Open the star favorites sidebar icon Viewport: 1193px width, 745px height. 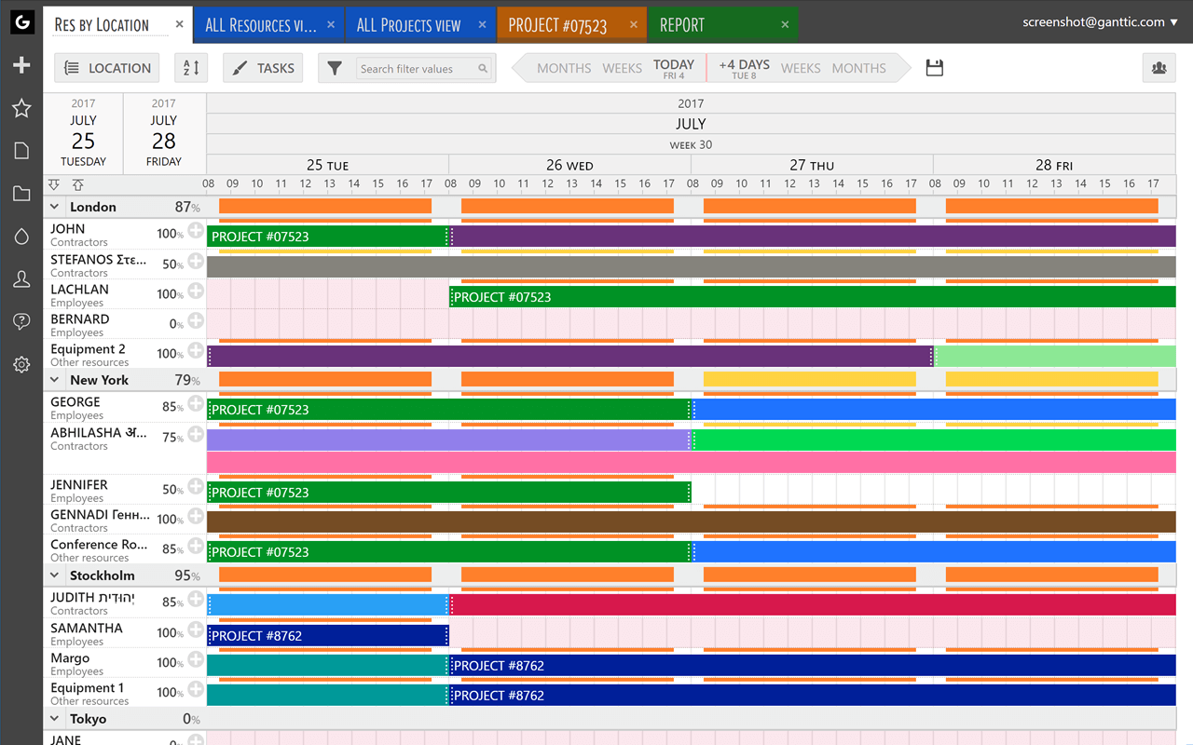(x=21, y=108)
